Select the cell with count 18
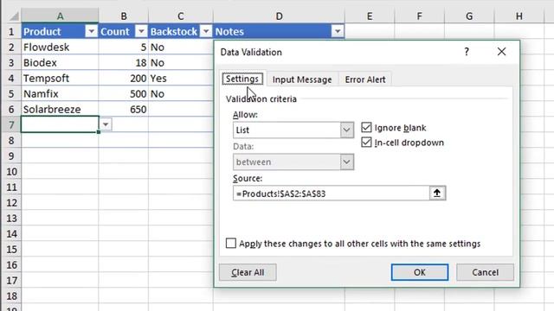This screenshot has height=311, width=554. (124, 62)
